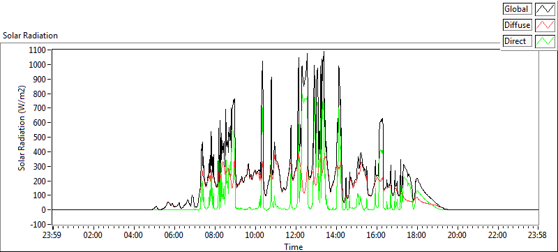
Task: Click the Diffuse plot legend line icon
Action: pyautogui.click(x=545, y=25)
